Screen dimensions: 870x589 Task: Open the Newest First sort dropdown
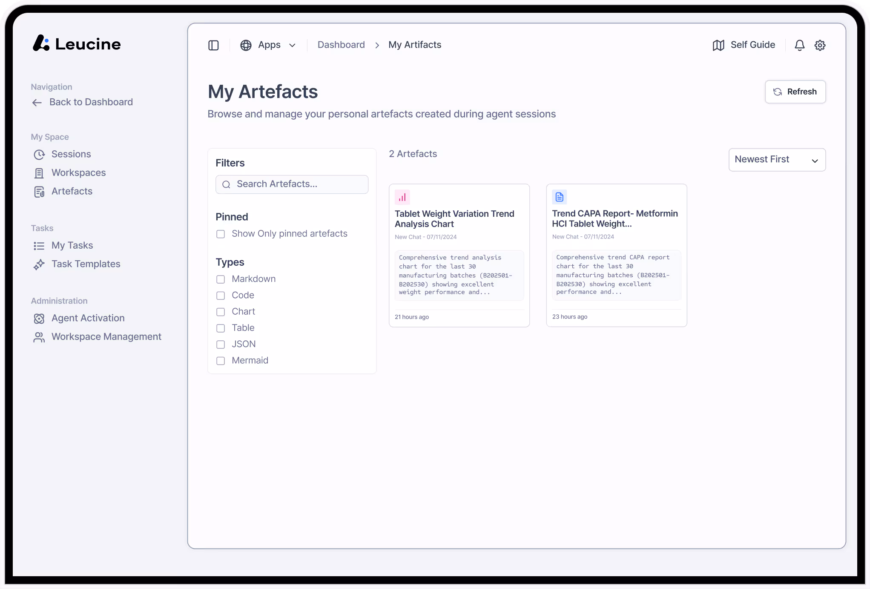777,160
